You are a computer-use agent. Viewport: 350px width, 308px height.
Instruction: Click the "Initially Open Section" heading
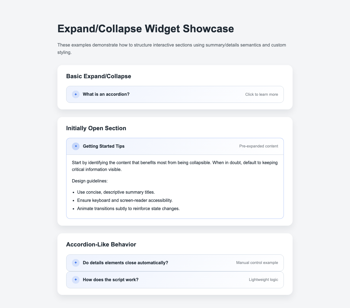[x=96, y=128]
